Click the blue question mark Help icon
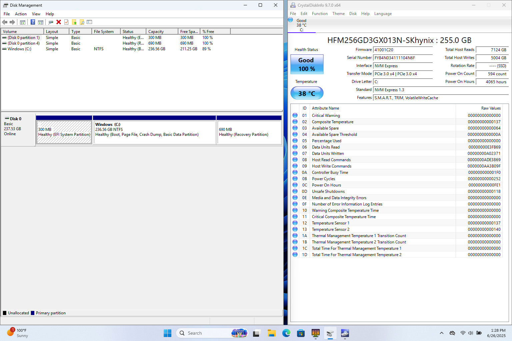 pyautogui.click(x=33, y=22)
